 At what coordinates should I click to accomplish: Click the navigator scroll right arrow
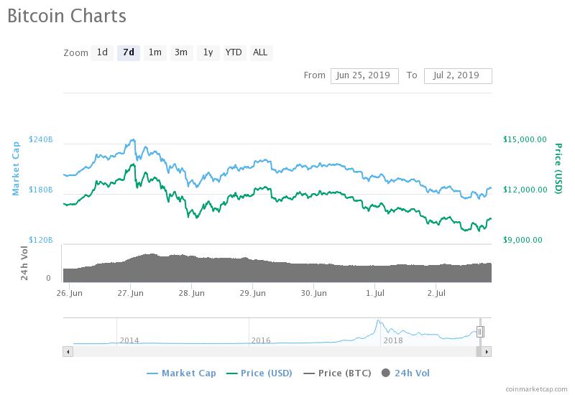point(487,352)
